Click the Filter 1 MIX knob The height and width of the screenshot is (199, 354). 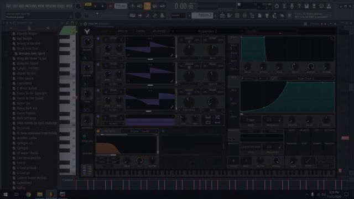(139, 161)
